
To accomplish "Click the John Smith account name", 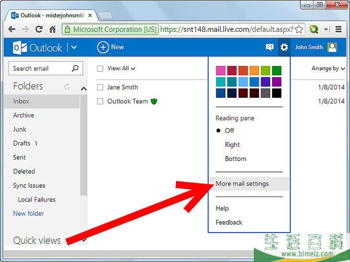I will click(309, 47).
